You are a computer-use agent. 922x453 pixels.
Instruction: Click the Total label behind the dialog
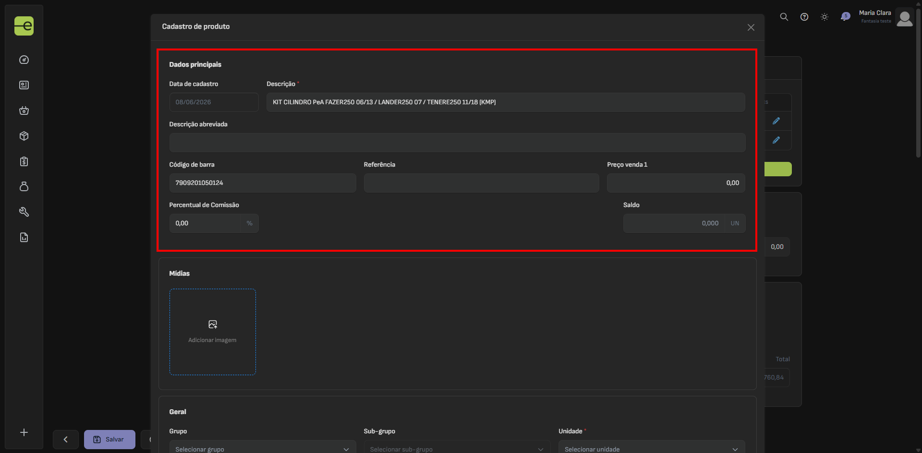[x=783, y=359]
